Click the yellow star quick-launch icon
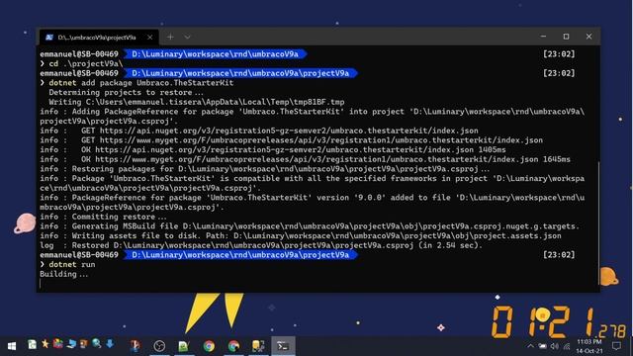 click(45, 344)
